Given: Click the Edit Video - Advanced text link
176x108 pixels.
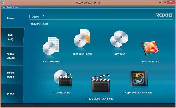Looking at the screenshot, I should click(101, 99).
